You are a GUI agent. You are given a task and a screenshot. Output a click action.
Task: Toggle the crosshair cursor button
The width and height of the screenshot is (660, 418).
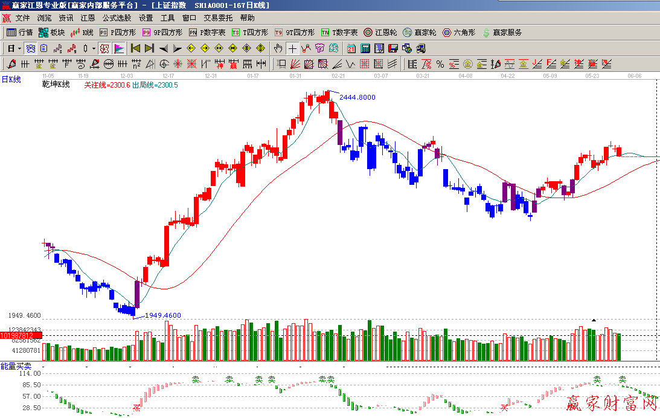[x=292, y=48]
